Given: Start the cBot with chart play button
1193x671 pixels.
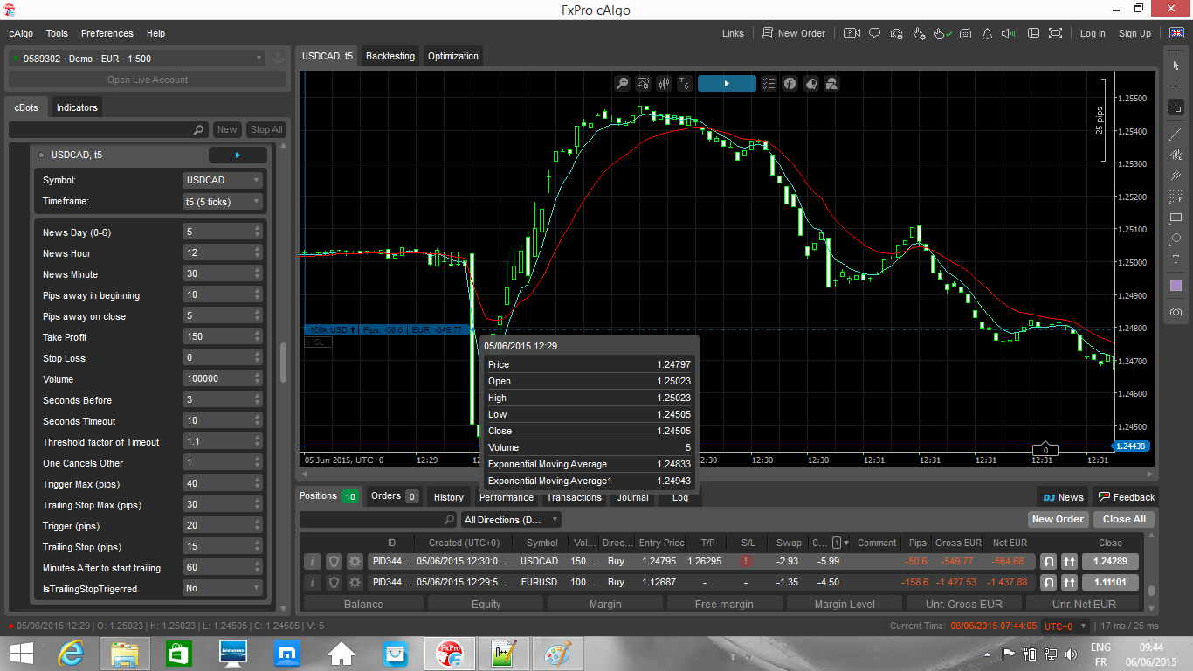Looking at the screenshot, I should tap(727, 83).
